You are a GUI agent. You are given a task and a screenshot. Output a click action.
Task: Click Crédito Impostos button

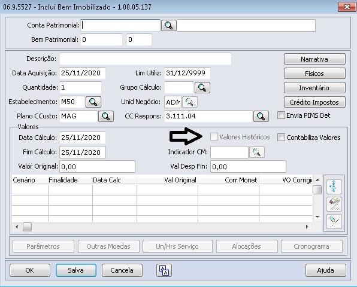click(314, 102)
